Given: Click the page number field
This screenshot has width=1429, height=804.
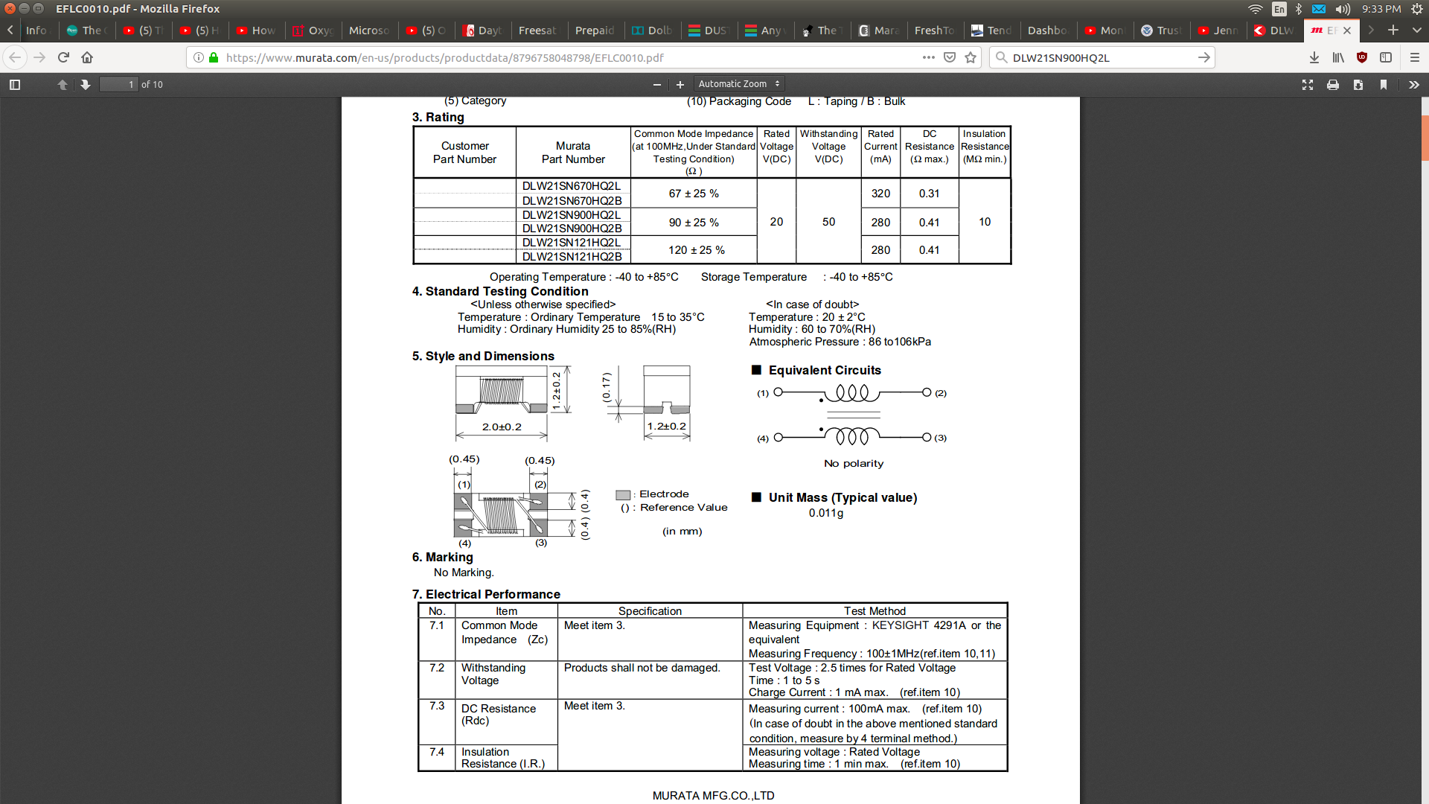Looking at the screenshot, I should pos(119,84).
